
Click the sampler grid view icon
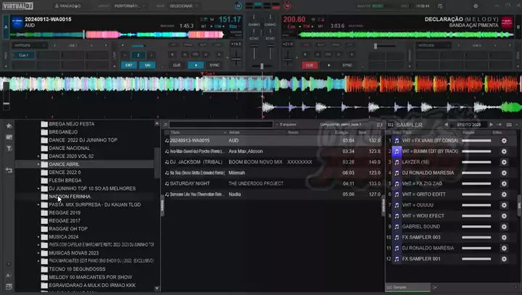tap(509, 125)
